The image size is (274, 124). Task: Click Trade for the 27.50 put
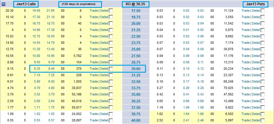(246, 56)
